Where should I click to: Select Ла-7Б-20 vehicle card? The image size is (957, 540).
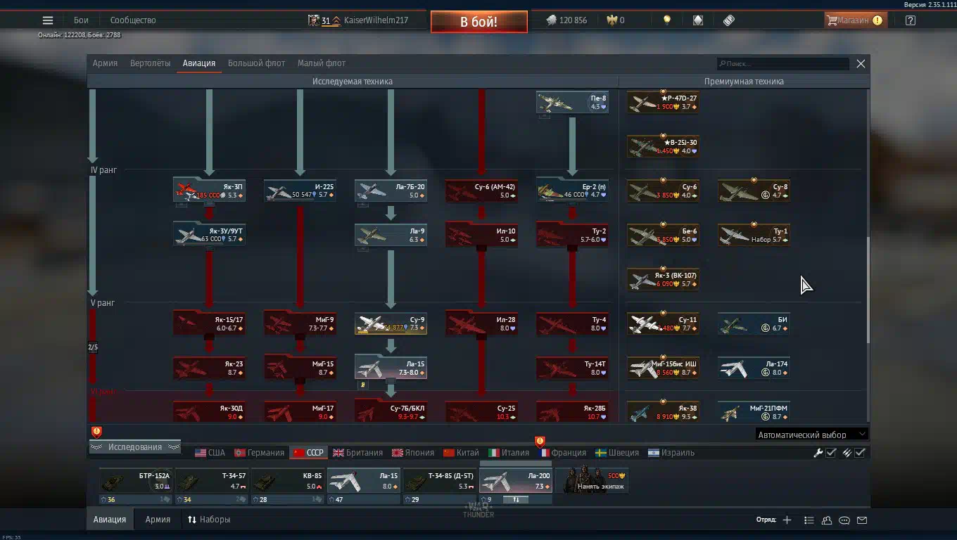click(x=391, y=191)
